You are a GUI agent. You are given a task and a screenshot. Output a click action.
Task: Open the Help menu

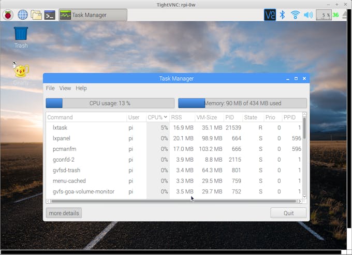[81, 88]
